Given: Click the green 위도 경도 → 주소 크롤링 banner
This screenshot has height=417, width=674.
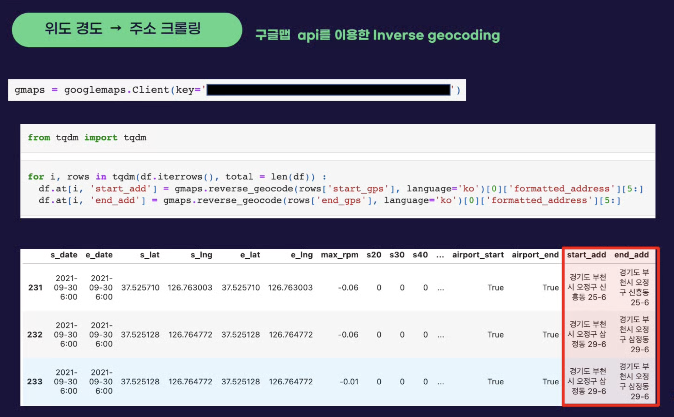Looking at the screenshot, I should click(127, 30).
